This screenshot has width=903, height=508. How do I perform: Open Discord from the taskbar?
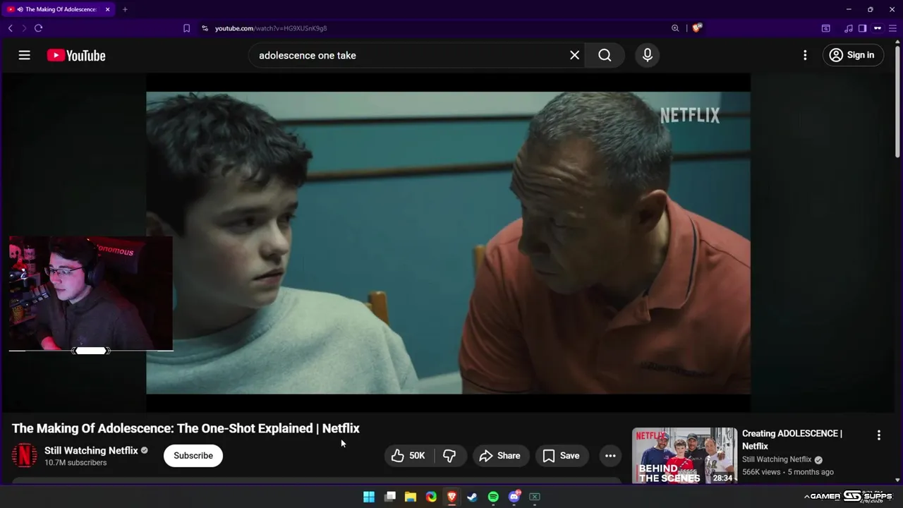514,497
